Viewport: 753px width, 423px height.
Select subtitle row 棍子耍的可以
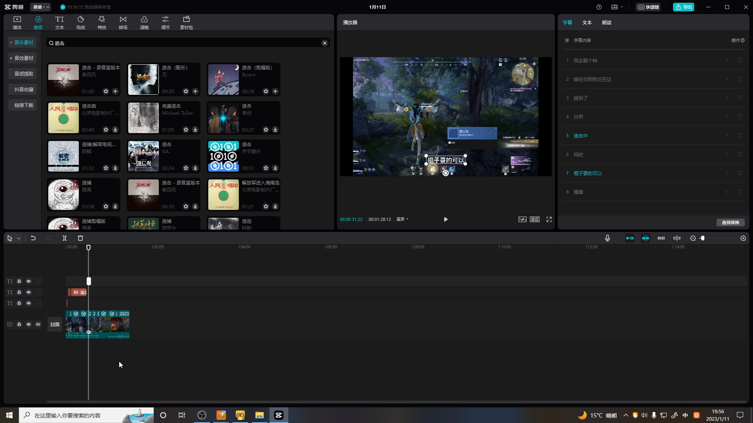pos(653,173)
